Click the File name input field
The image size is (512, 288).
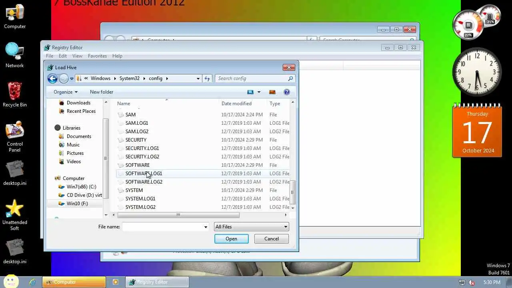tap(163, 227)
